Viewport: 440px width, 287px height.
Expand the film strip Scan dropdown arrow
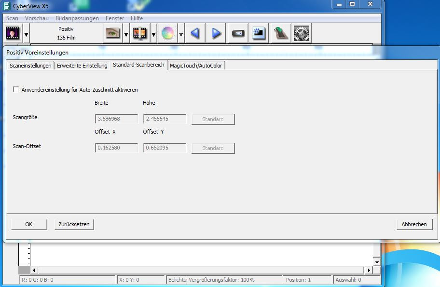tap(153, 34)
